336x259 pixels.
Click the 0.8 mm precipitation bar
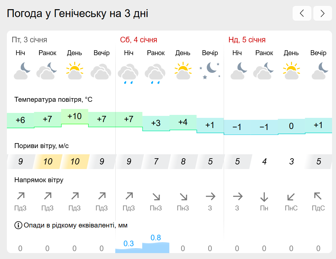(156, 248)
